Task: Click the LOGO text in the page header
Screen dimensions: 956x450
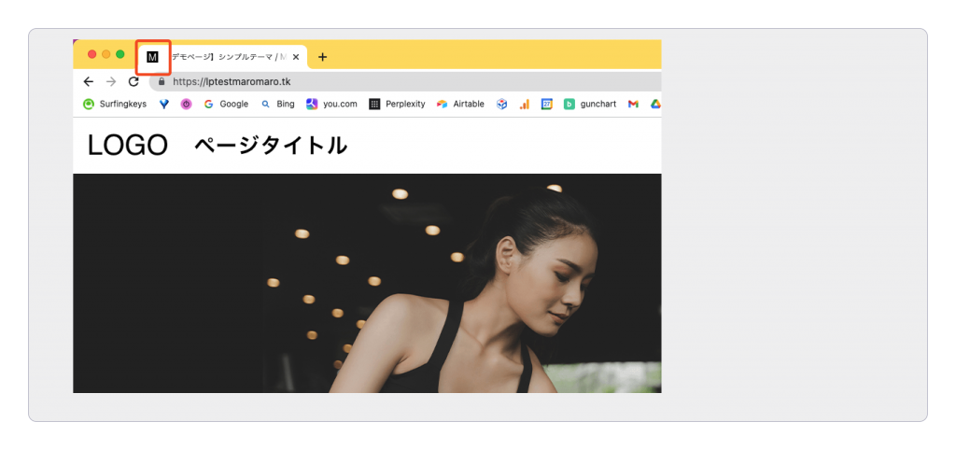Action: (x=127, y=145)
